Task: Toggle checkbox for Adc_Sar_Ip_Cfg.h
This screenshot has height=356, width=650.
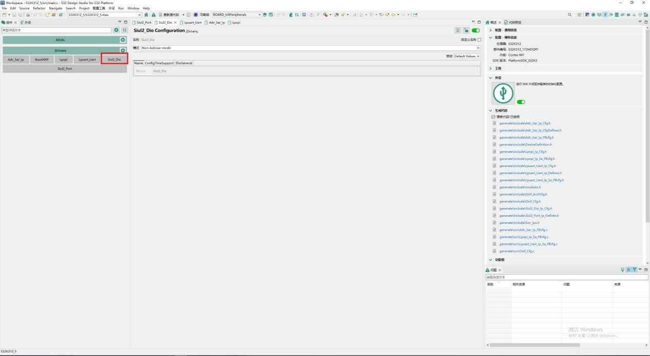Action: coord(495,123)
